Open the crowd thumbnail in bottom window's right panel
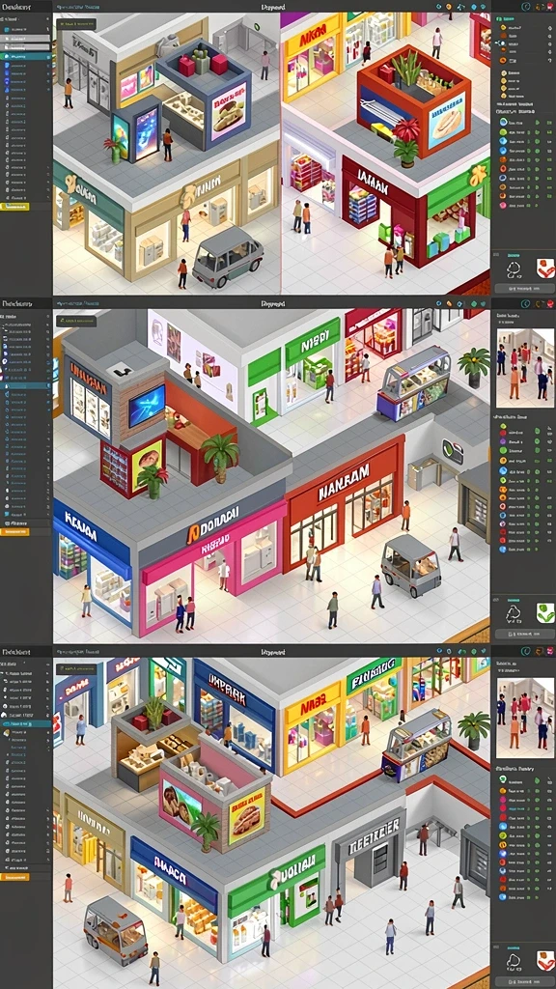The width and height of the screenshot is (556, 989). 525,718
